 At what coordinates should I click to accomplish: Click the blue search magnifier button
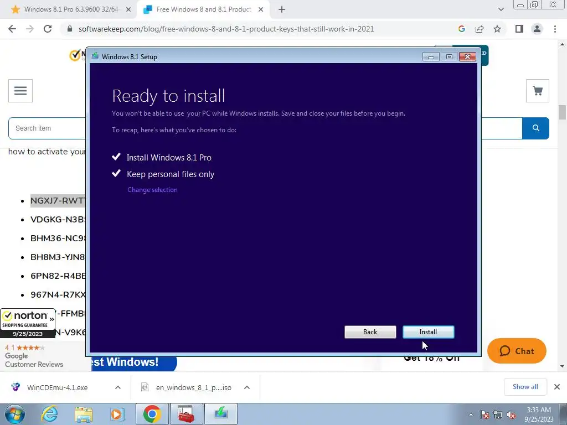(535, 128)
